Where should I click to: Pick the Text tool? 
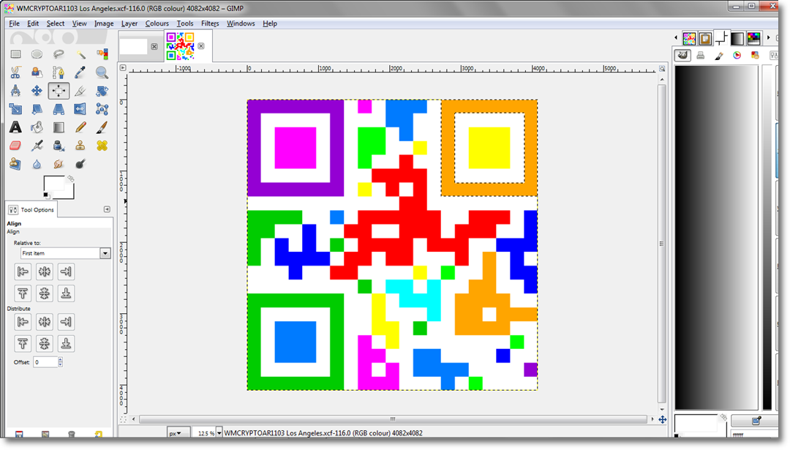coord(15,127)
